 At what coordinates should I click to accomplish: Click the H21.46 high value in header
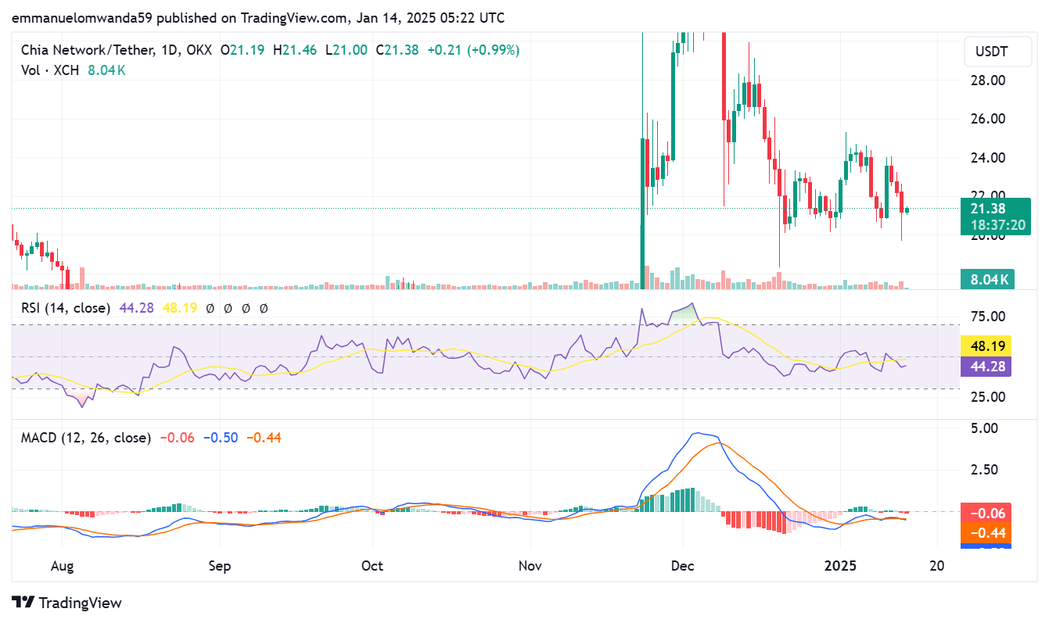pos(295,50)
